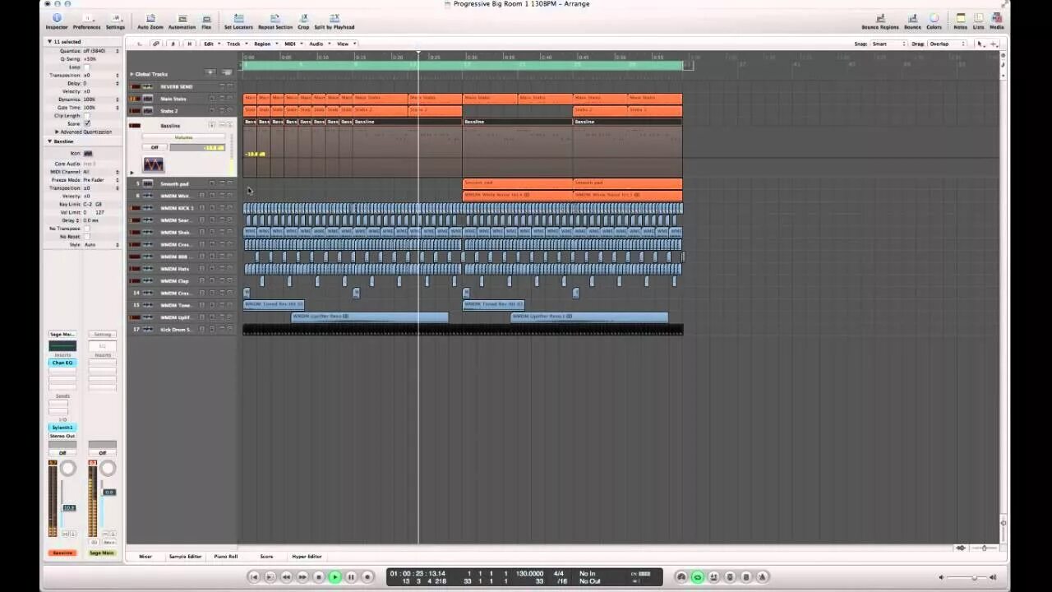Expand Advanced Quantization settings

57,132
